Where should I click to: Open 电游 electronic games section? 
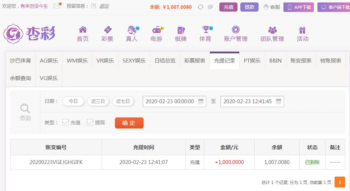tap(157, 34)
